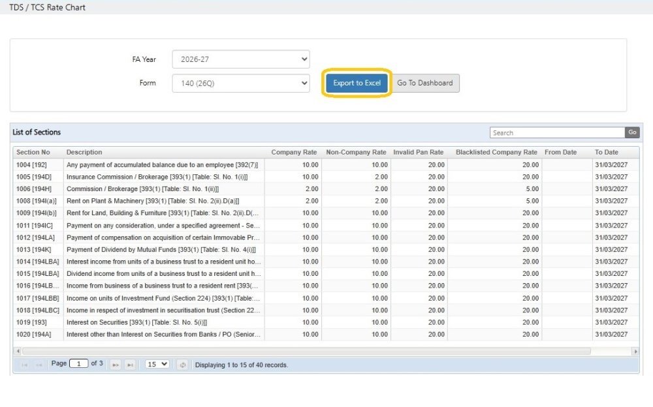
Task: Click the page number input box
Action: 79,364
